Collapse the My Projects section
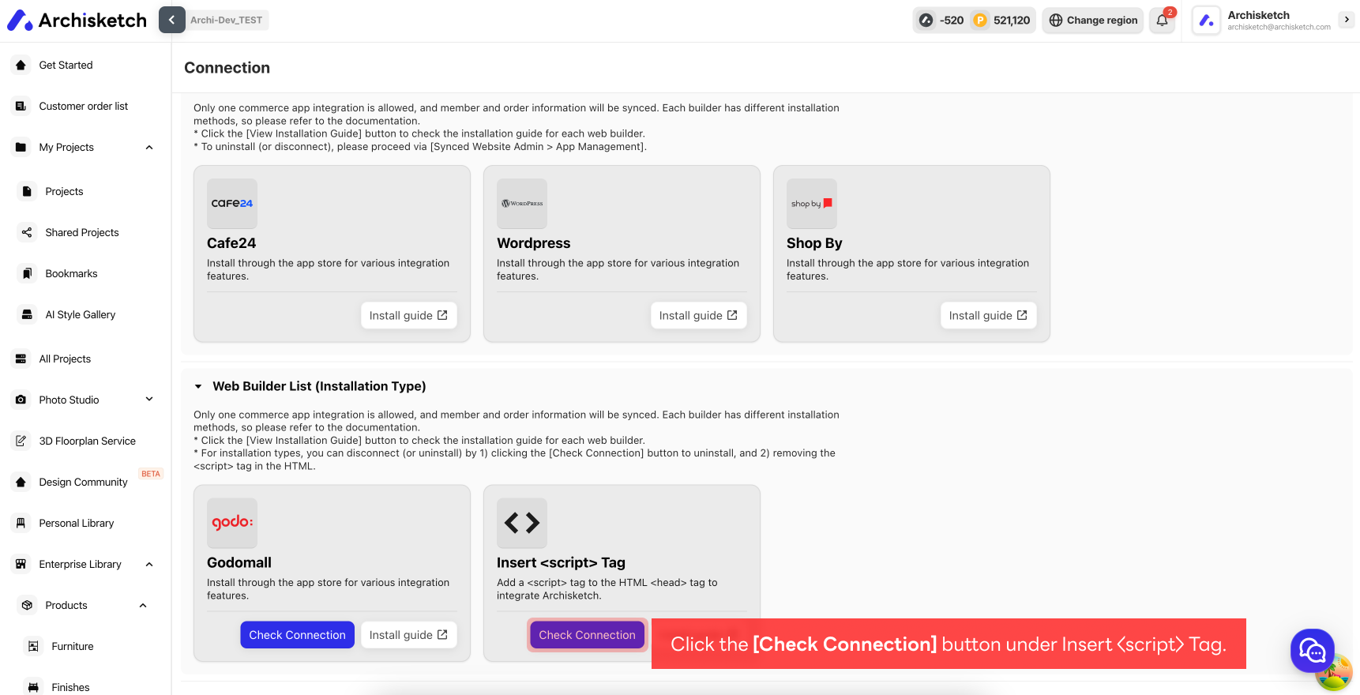This screenshot has width=1360, height=695. coord(149,147)
